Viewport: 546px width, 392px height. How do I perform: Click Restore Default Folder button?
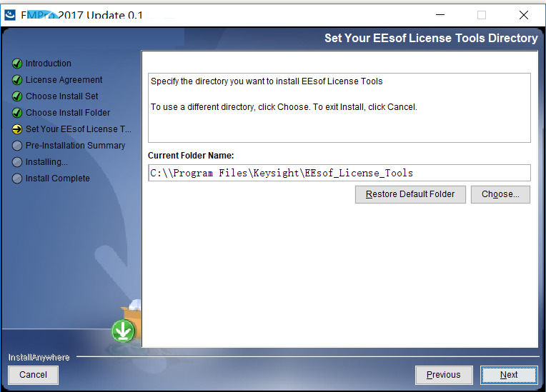(410, 194)
